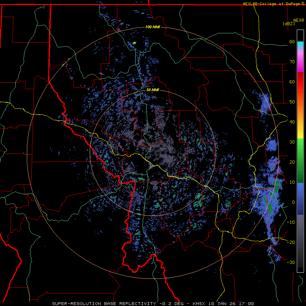Click the -30 value on the dBZ scale
This screenshot has height=306, width=306.
[x=291, y=262]
